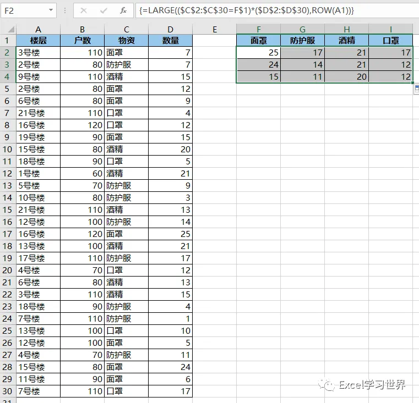Click cell D17 showing 25
The width and height of the screenshot is (419, 403).
[x=171, y=234]
